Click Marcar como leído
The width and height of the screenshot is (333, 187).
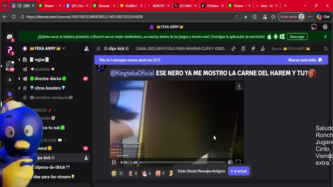tap(305, 60)
